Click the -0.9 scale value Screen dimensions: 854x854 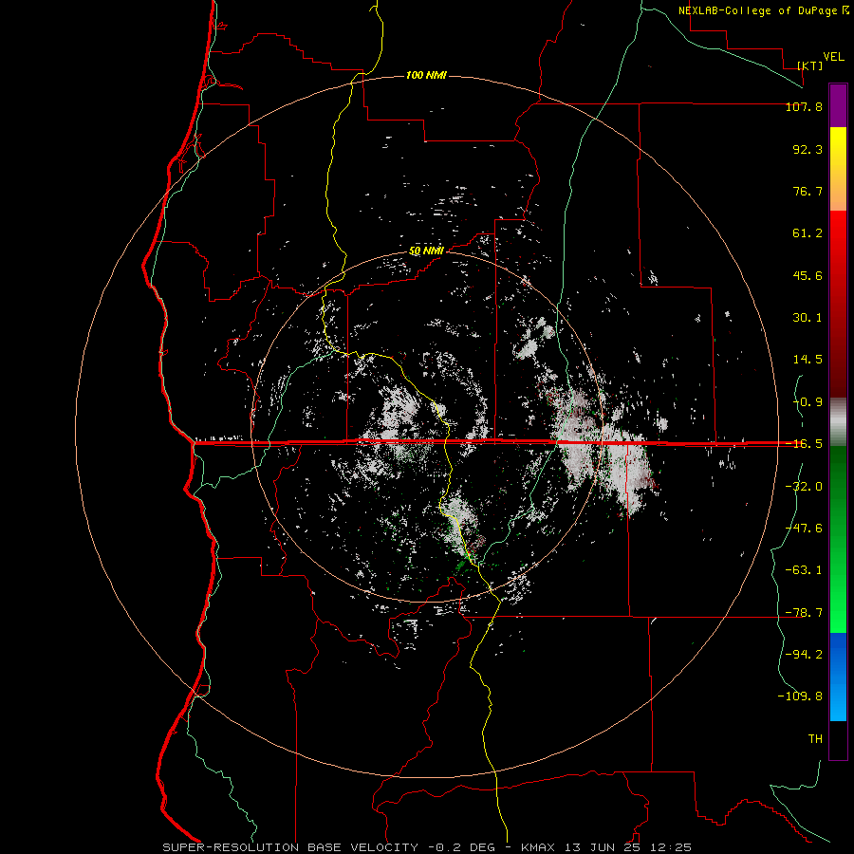coord(808,402)
